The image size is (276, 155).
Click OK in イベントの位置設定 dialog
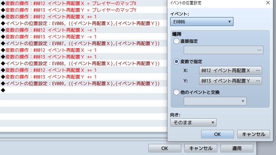coord(218,134)
